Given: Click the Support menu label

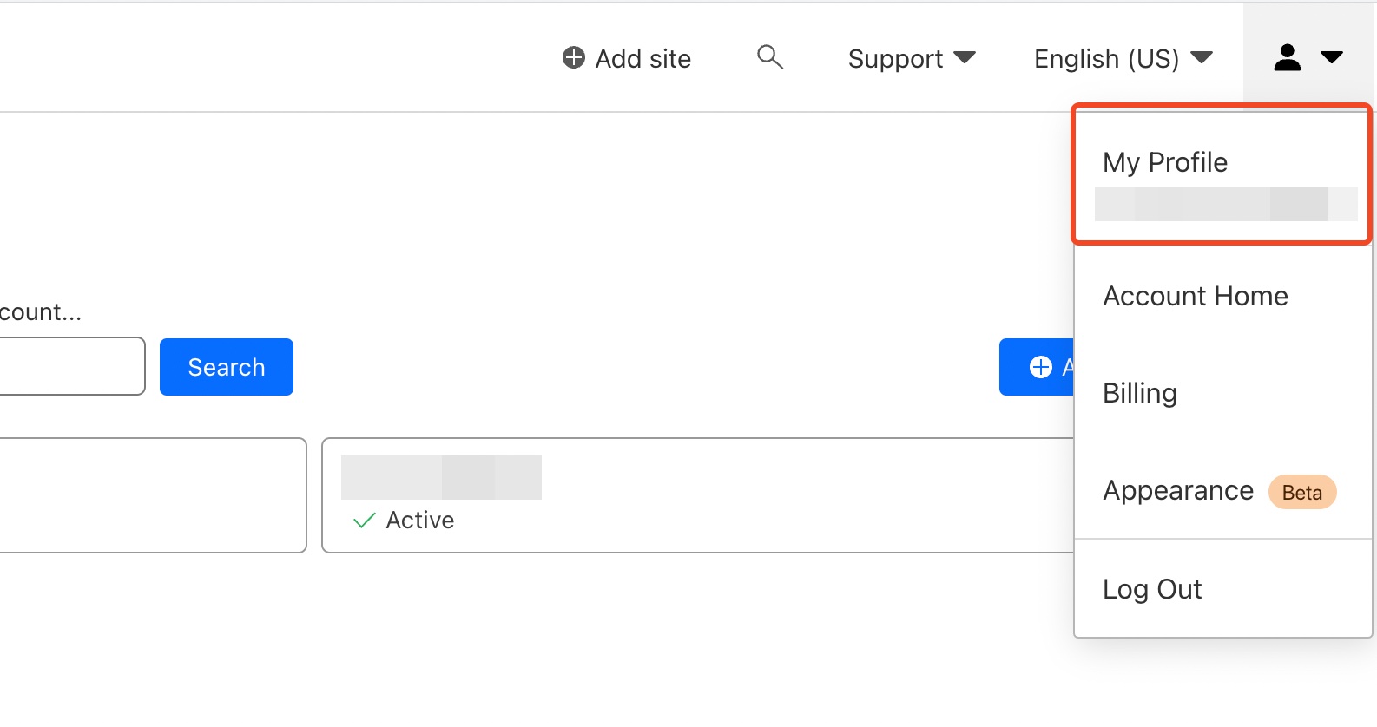Looking at the screenshot, I should 894,58.
